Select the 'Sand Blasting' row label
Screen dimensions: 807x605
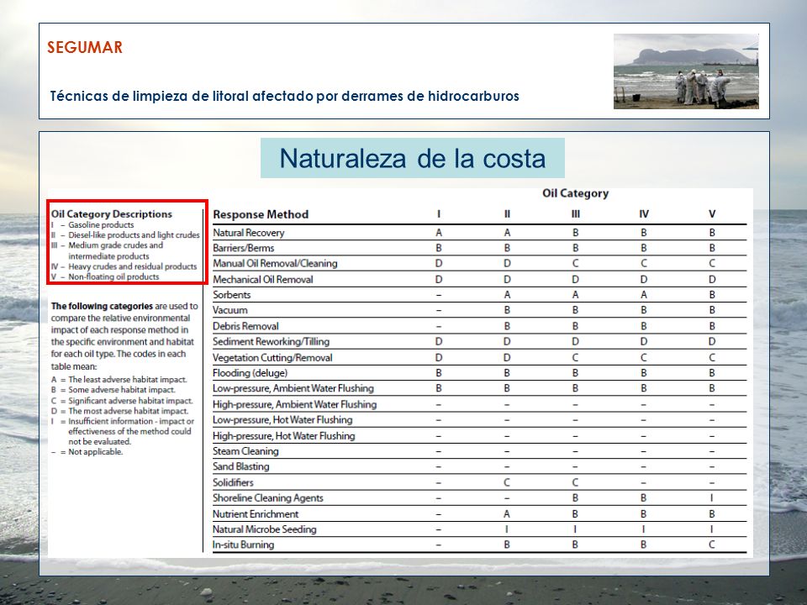pos(241,466)
